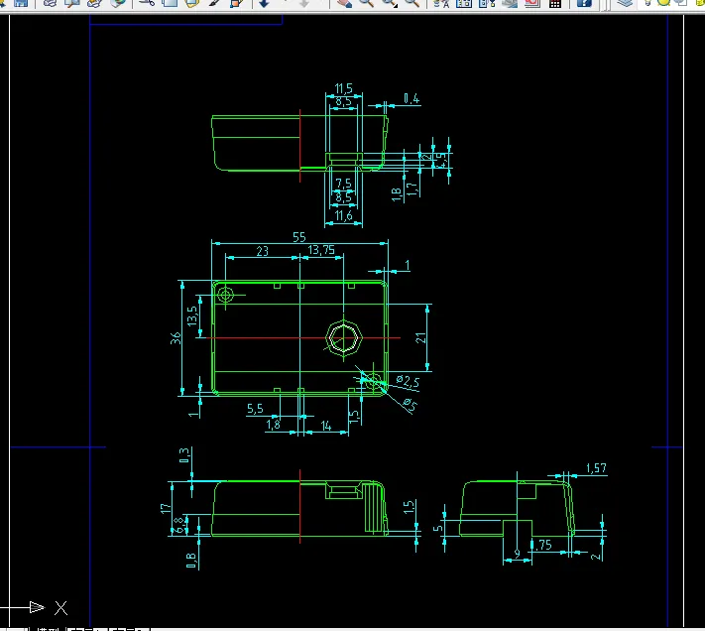Select the Zoom Realtime magnifier

[x=367, y=3]
